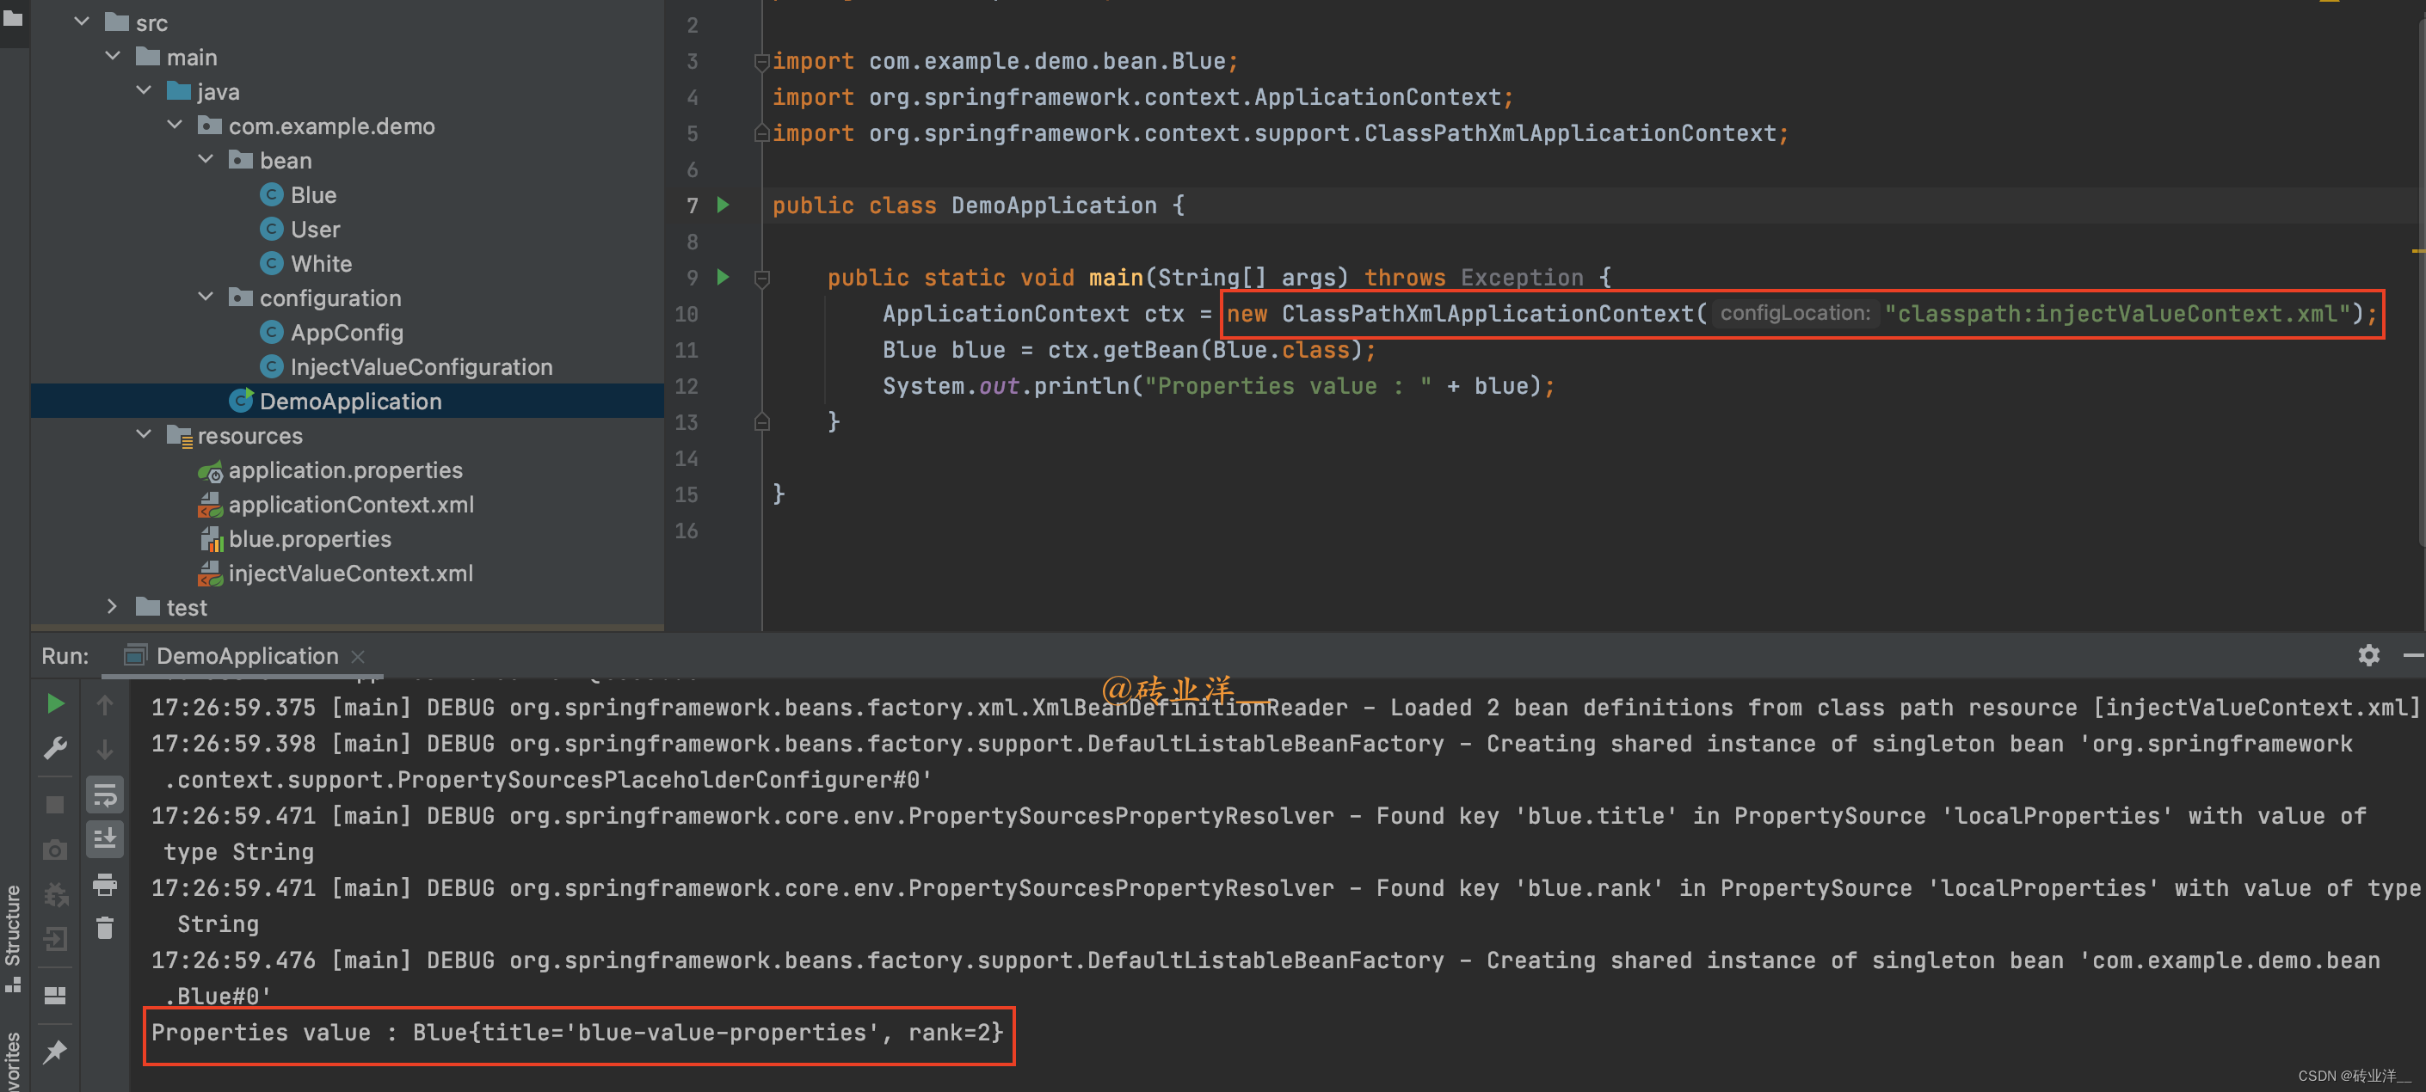Open run configuration wrench settings

56,748
